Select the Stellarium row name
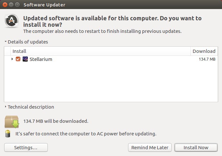The height and width of the screenshot is (156, 222). [41, 59]
